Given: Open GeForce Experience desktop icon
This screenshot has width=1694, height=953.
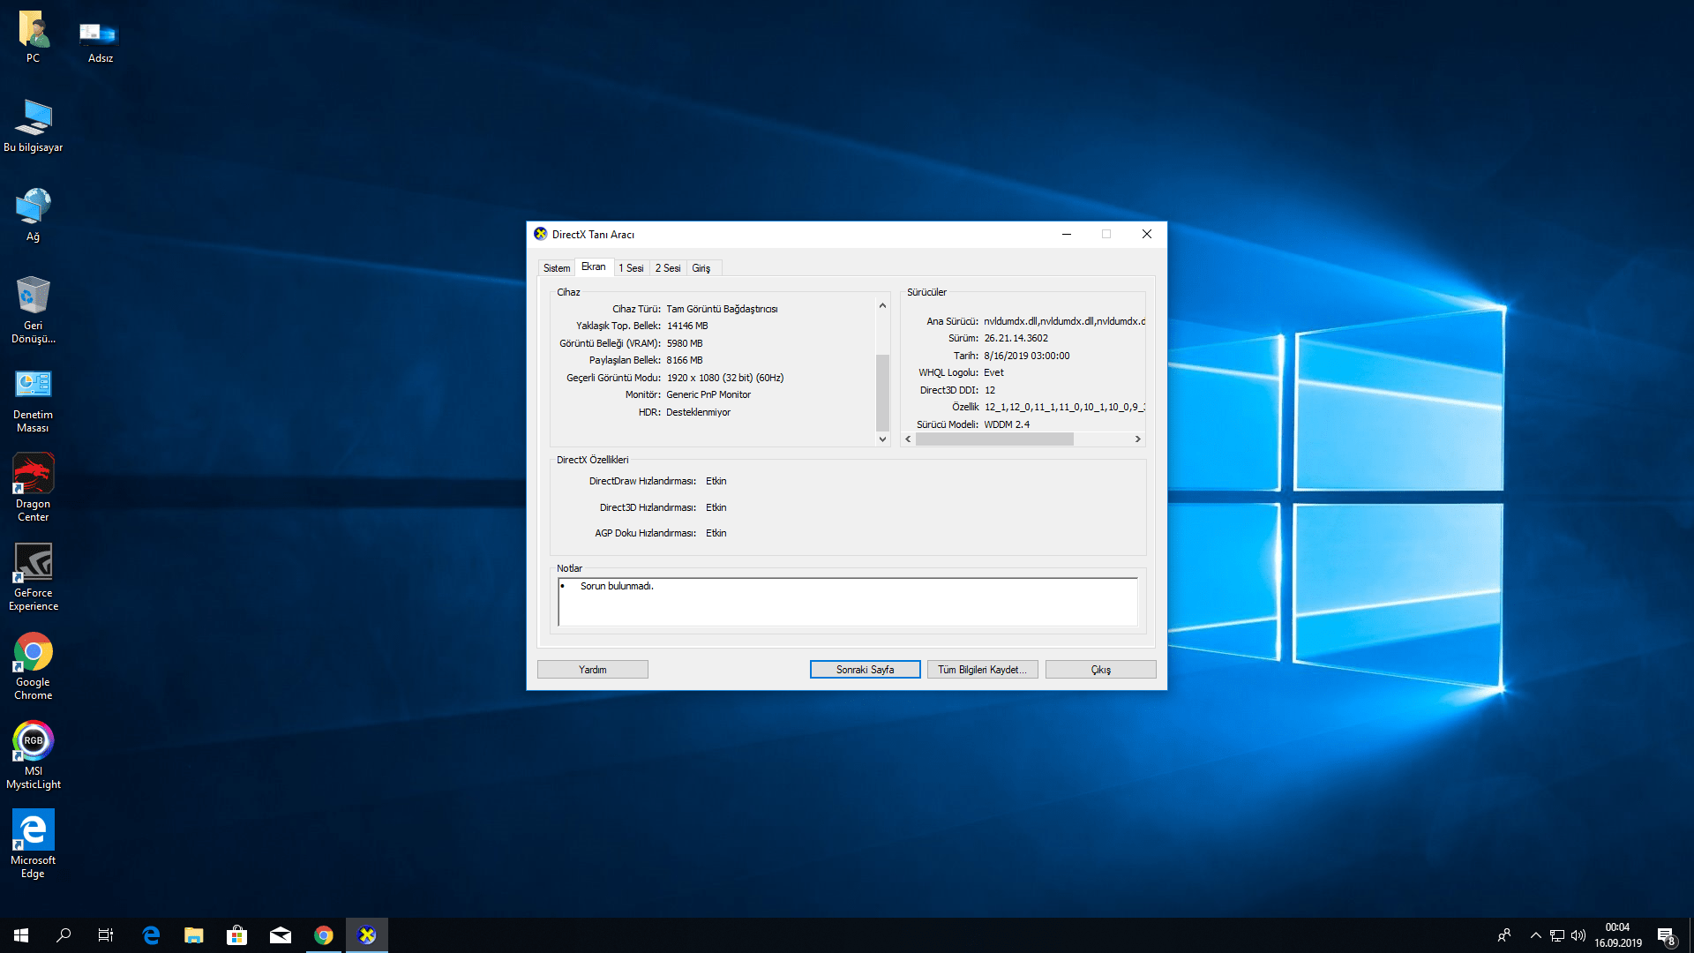Looking at the screenshot, I should 33,565.
